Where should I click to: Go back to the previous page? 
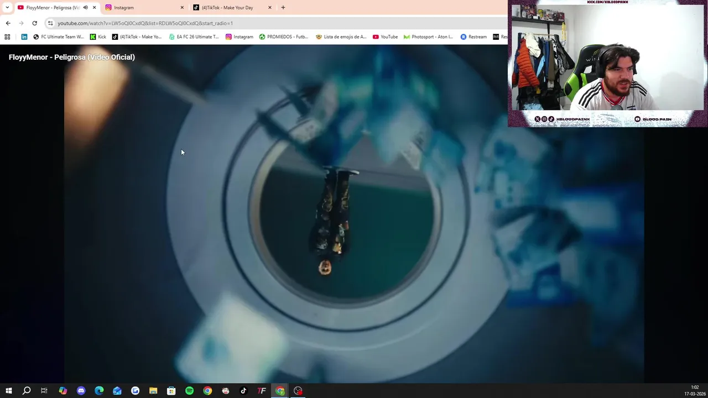[8, 23]
